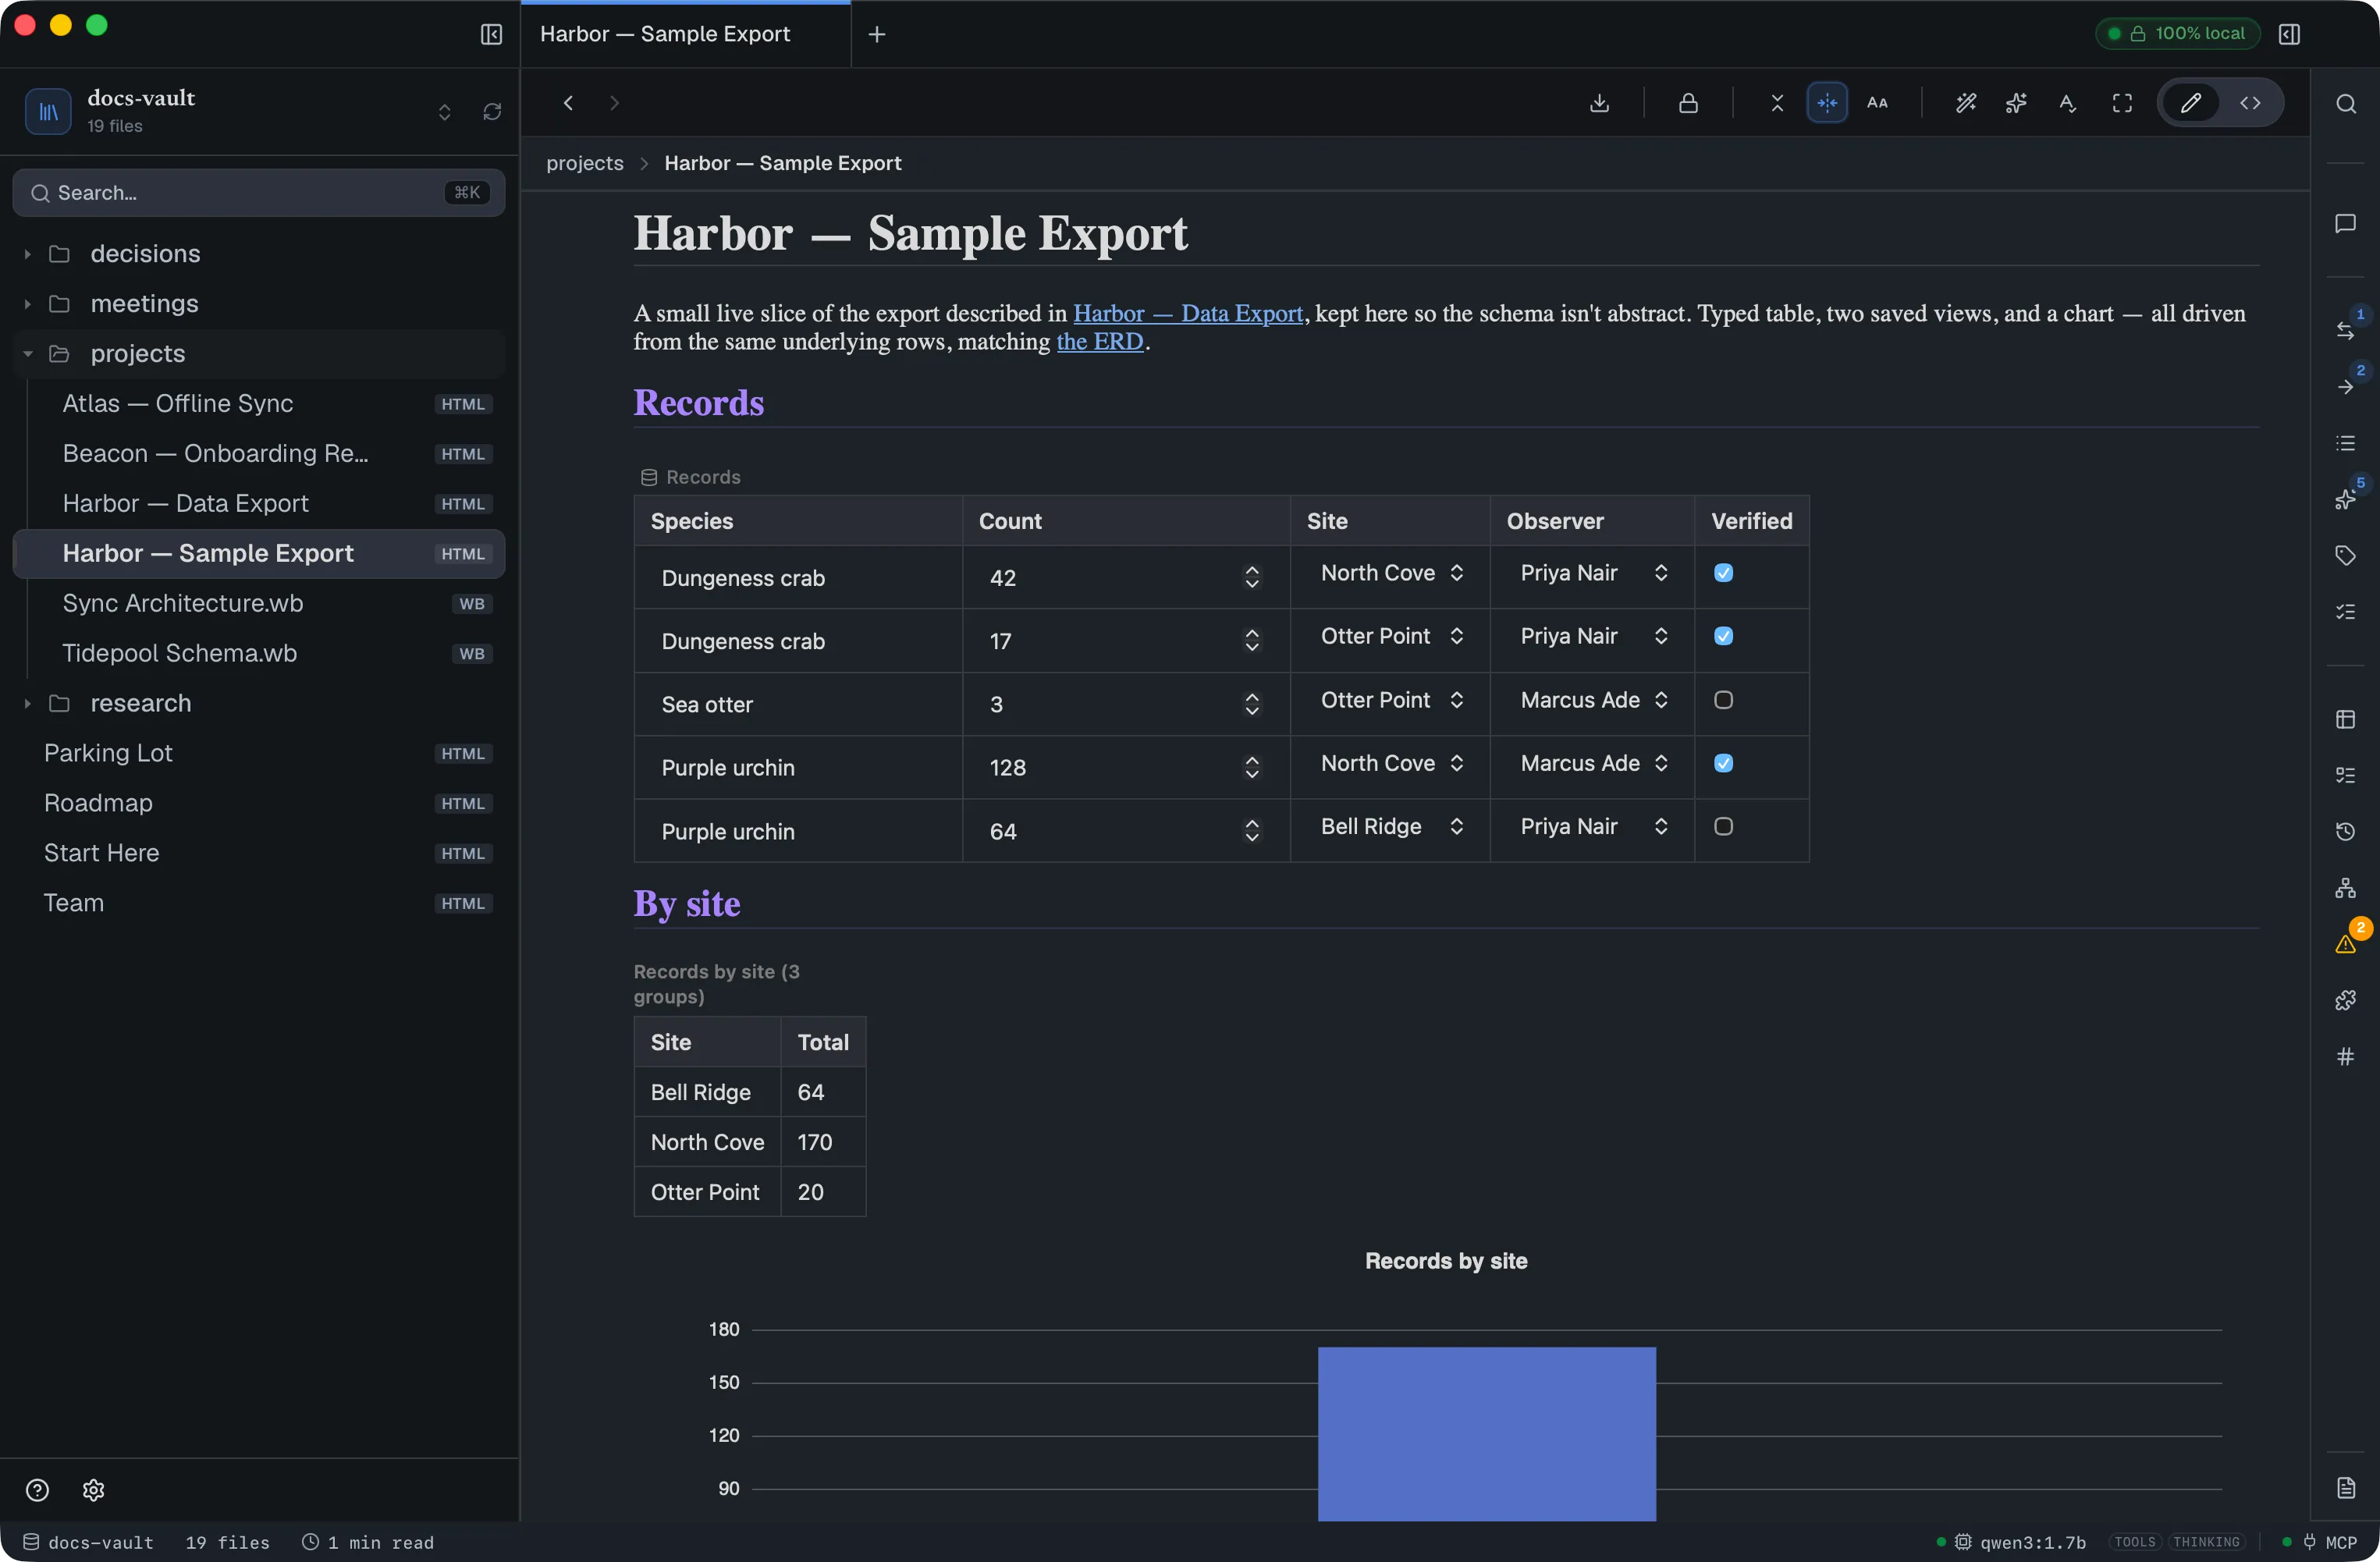Follow the Harbor — Data Export link
Image resolution: width=2380 pixels, height=1562 pixels.
(1187, 313)
